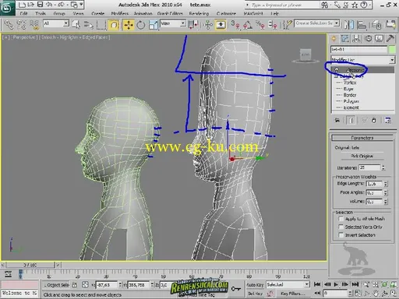Viewport: 399px width, 299px height.
Task: Toggle the Window/Crossing selection icon
Action: [x=114, y=25]
